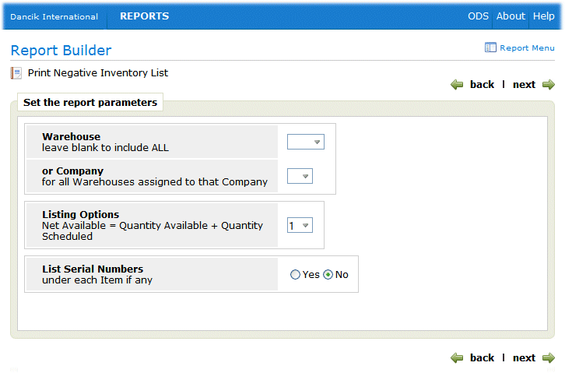This screenshot has width=565, height=373.
Task: Click the Report Builder heading
Action: 61,51
